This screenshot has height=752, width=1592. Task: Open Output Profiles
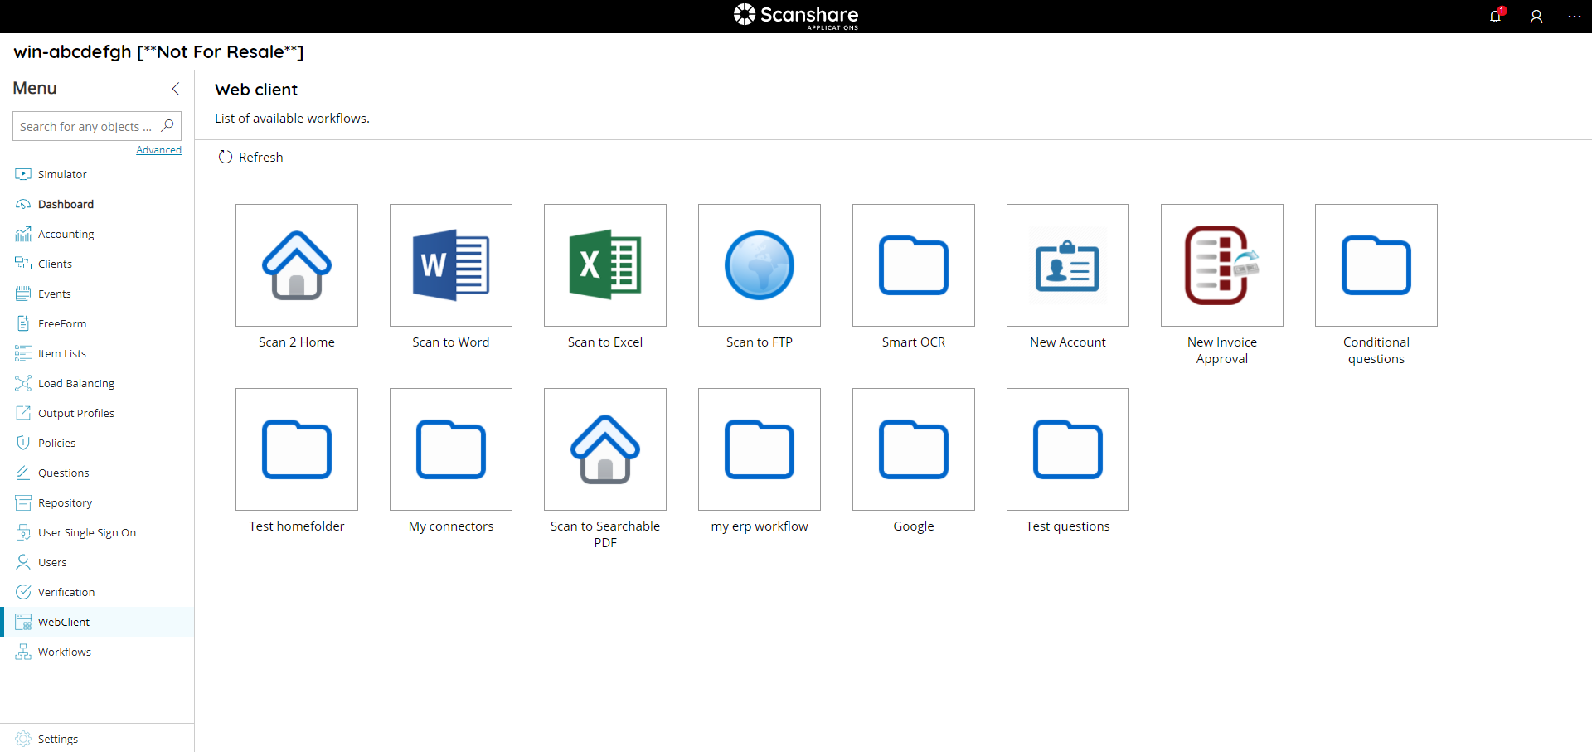point(75,413)
